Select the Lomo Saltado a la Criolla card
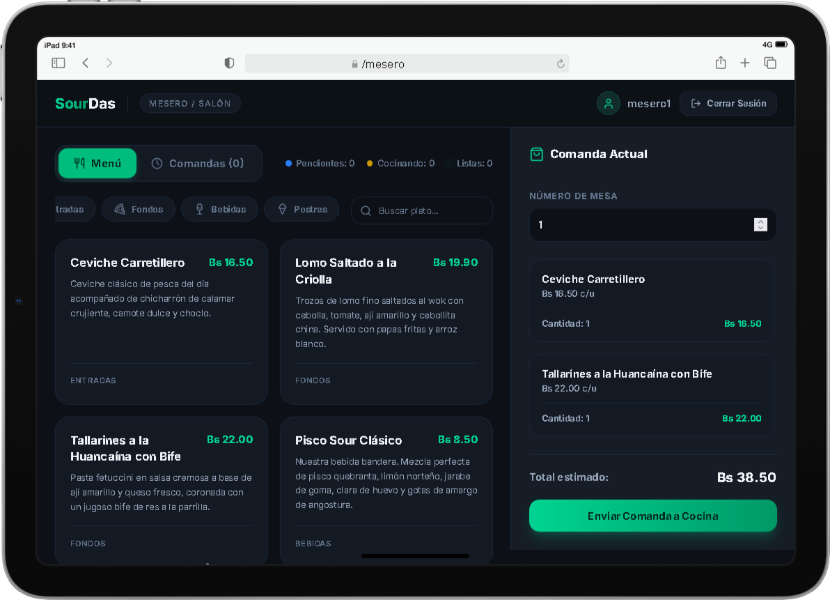Screen dimensions: 830x600 tap(386, 321)
